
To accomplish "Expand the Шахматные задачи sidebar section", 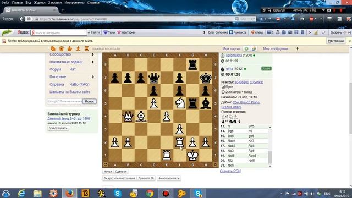I will (x=93, y=62).
